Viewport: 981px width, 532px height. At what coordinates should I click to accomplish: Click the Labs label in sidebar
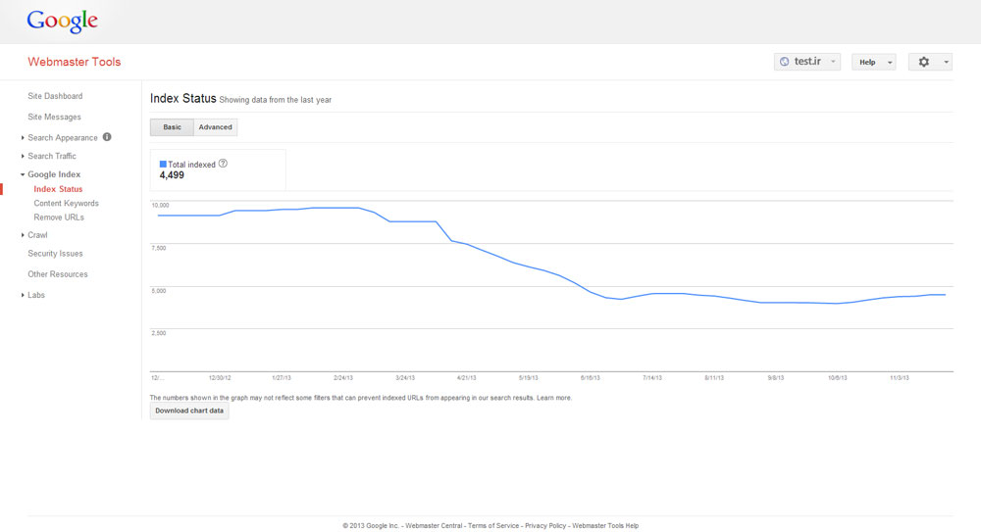(36, 295)
